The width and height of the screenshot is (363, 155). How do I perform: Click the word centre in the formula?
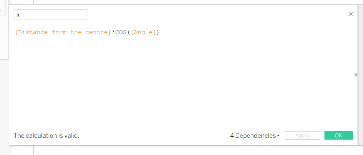[x=96, y=32]
